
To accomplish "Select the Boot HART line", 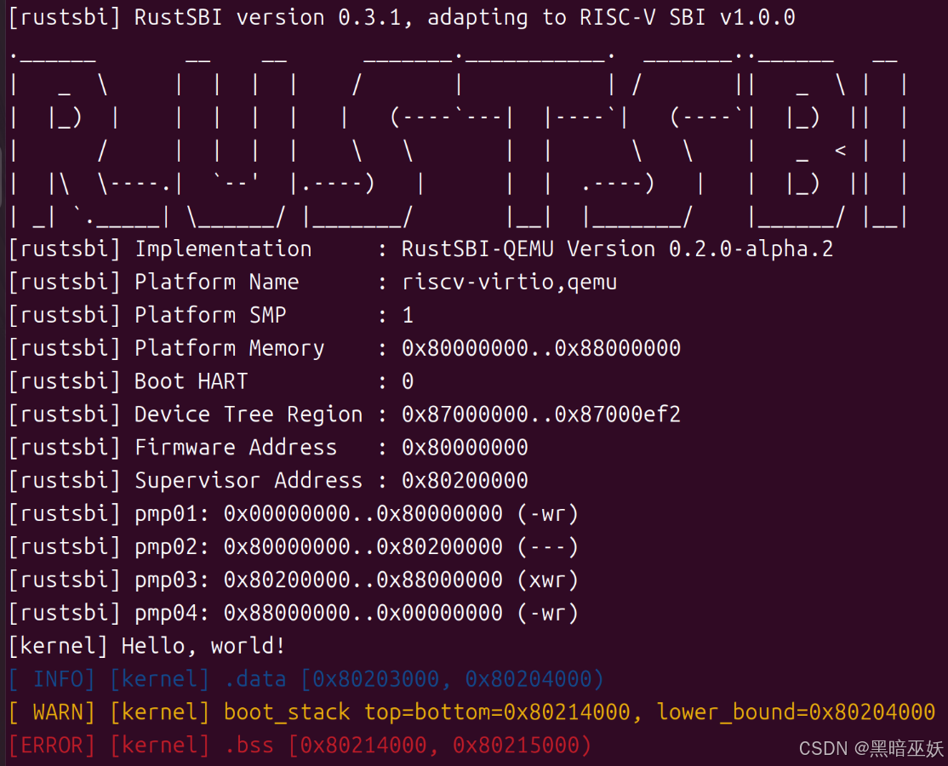I will click(211, 381).
